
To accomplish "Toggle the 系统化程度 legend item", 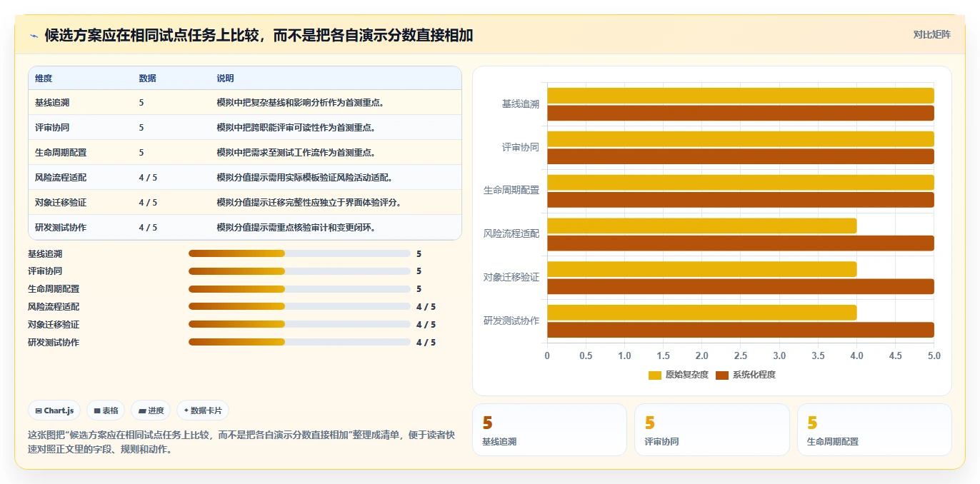I will [746, 375].
